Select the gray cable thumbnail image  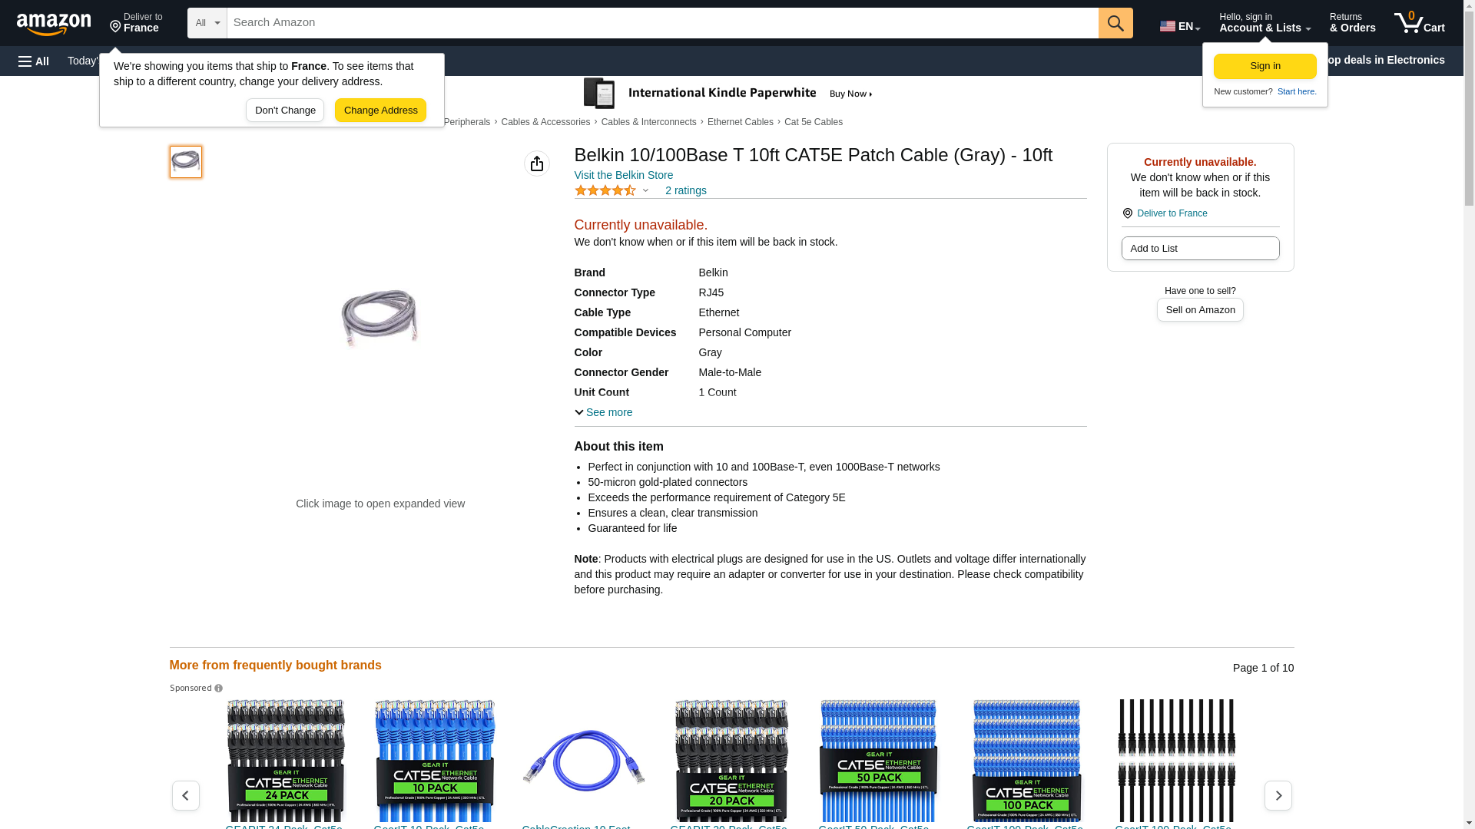coord(185,162)
